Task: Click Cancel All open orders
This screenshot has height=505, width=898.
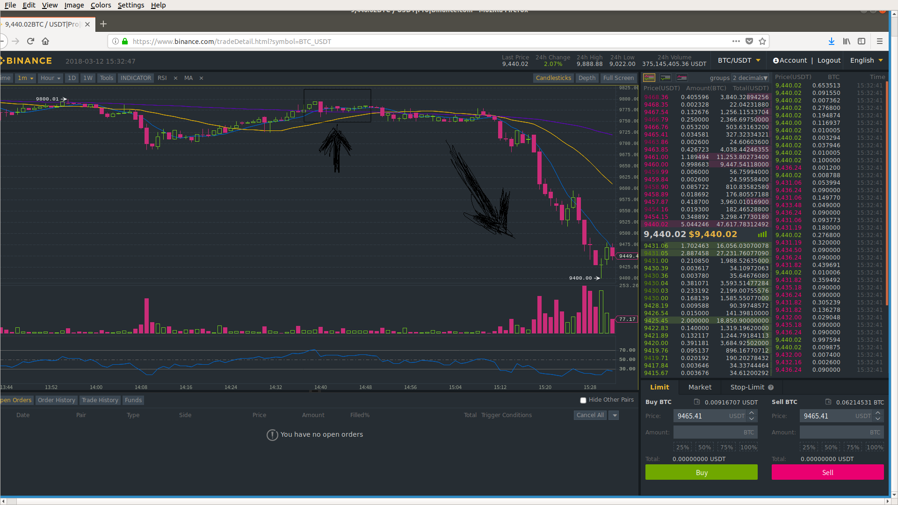Action: click(x=590, y=415)
